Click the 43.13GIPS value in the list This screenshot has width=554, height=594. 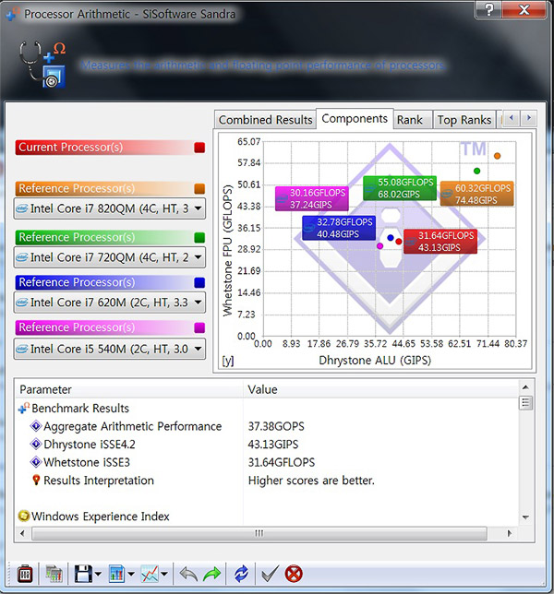point(273,444)
